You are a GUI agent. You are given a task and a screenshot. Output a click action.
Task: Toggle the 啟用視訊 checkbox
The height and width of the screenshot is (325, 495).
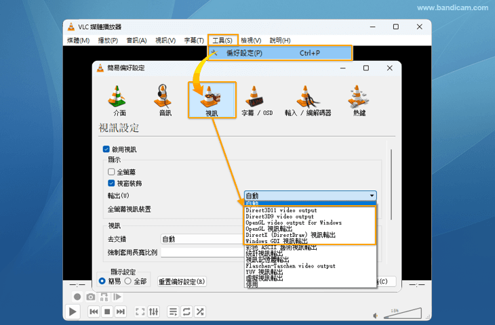[x=106, y=149]
